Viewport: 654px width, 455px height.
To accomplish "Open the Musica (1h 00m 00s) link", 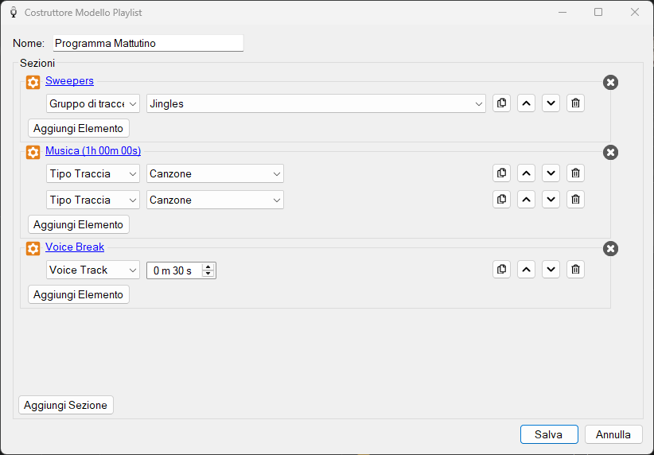I will pos(93,150).
